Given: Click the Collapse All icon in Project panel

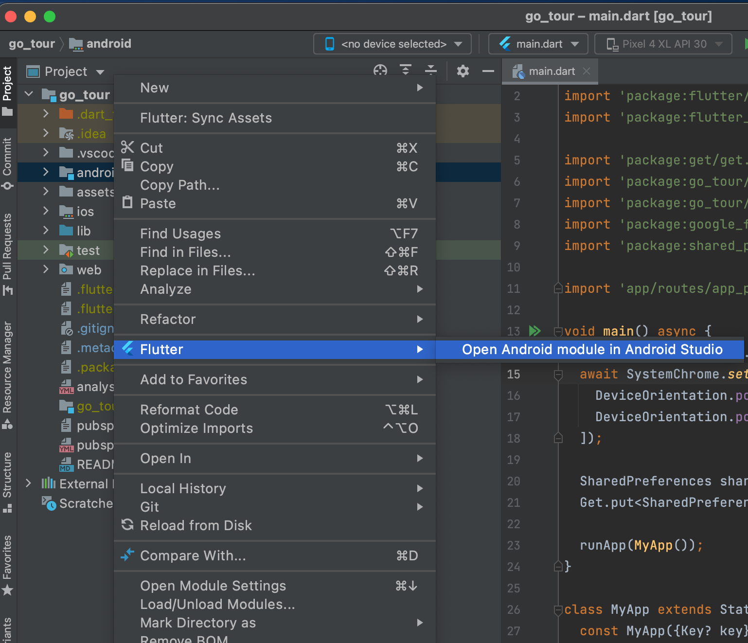Looking at the screenshot, I should pos(430,71).
